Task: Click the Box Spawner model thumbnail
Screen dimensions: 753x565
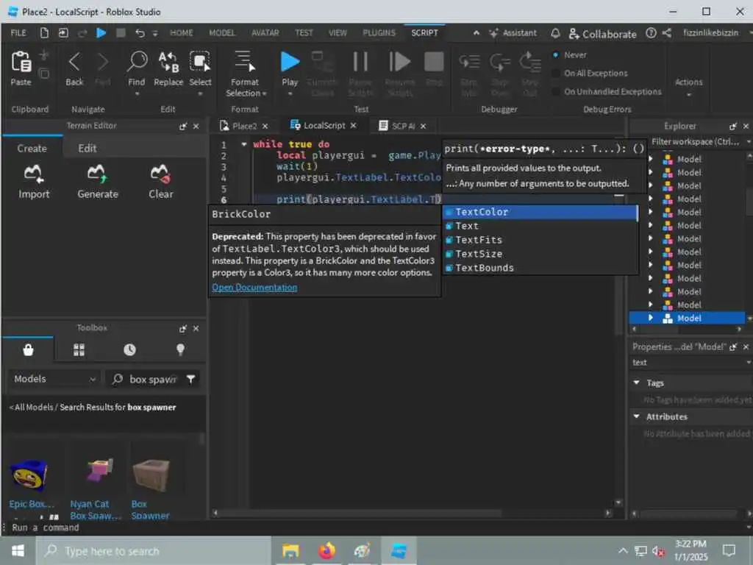Action: click(x=151, y=475)
